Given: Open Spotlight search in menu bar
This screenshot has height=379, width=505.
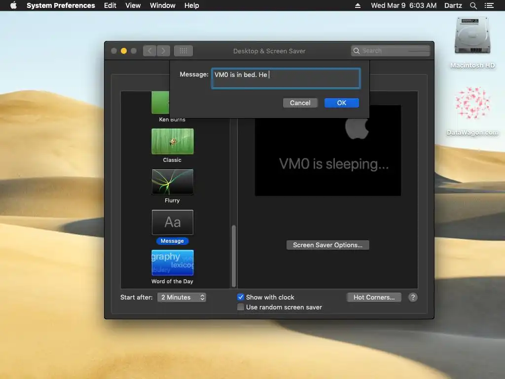Looking at the screenshot, I should [x=473, y=5].
